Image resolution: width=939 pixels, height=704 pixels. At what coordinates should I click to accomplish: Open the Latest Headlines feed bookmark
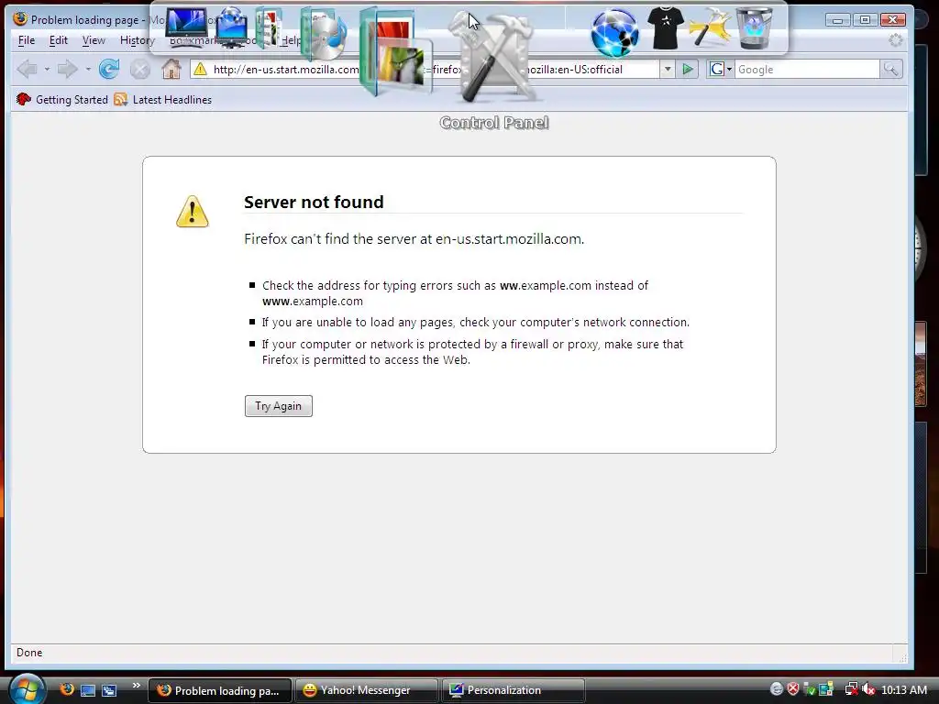click(163, 99)
